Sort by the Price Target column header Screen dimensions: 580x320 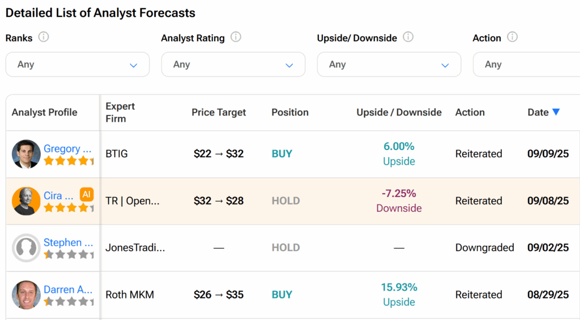[x=219, y=112]
